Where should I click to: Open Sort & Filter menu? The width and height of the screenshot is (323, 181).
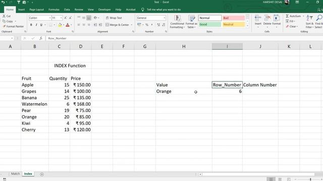point(309,22)
